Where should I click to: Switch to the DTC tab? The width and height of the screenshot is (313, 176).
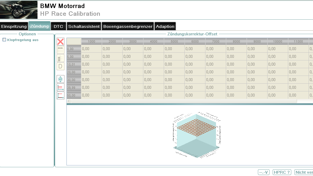pos(58,27)
